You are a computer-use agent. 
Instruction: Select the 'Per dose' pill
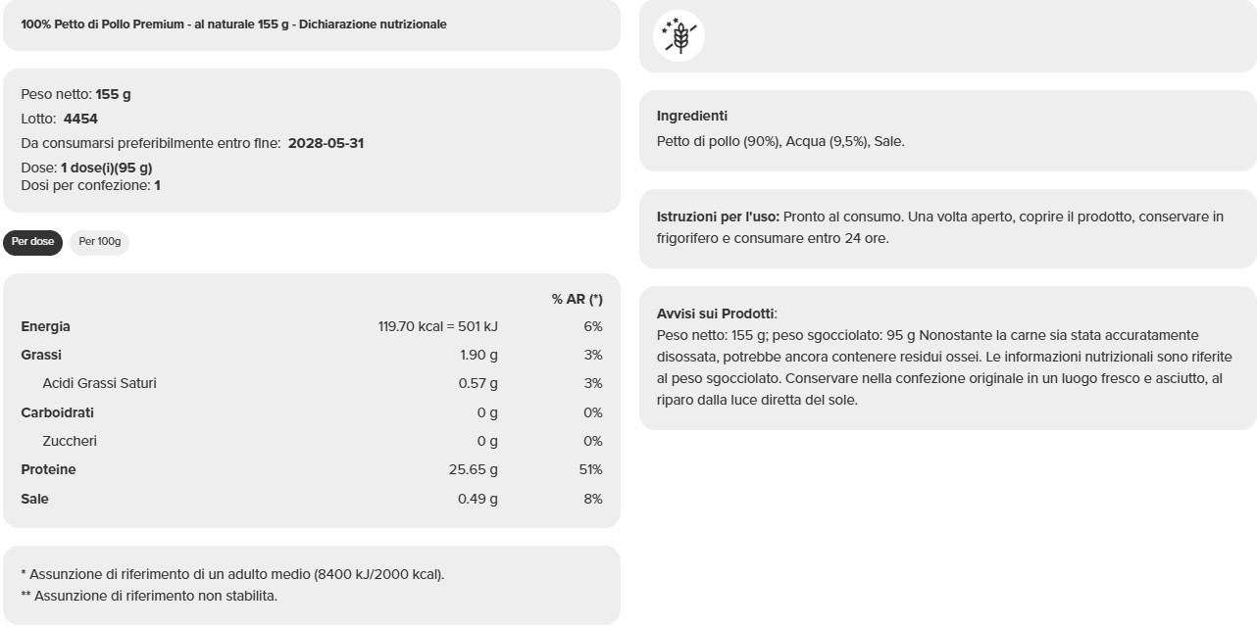pos(31,242)
